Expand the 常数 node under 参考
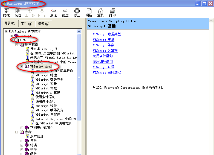Image resolution: width=214 pixels, height=155 pixels. pyautogui.click(x=22, y=141)
